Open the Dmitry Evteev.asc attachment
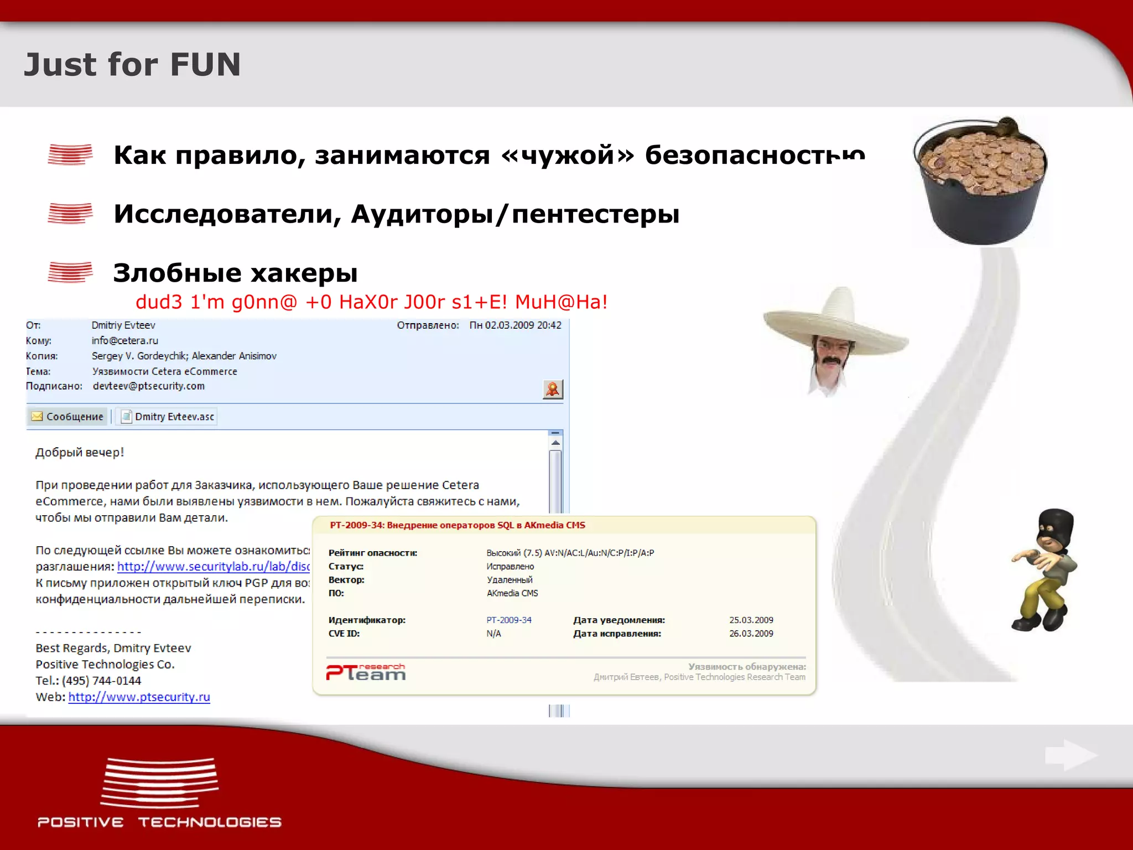The width and height of the screenshot is (1133, 850). coord(167,416)
